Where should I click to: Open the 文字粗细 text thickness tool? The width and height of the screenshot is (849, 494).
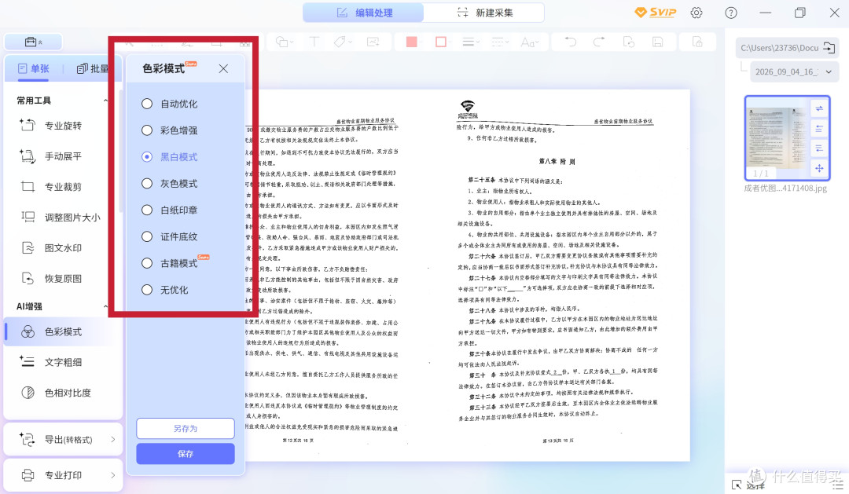[x=51, y=362]
